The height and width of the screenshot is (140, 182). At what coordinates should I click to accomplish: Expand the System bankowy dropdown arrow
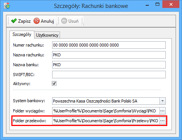pos(162,101)
